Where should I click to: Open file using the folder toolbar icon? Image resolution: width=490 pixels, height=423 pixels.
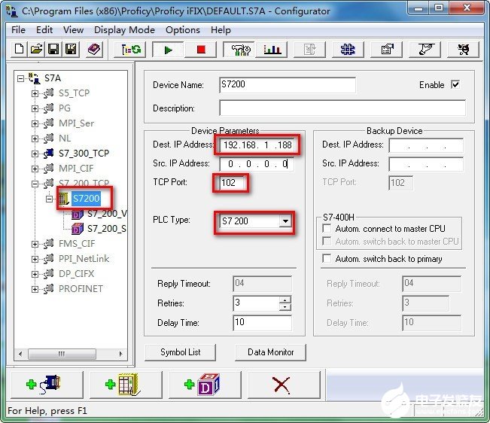[x=36, y=50]
